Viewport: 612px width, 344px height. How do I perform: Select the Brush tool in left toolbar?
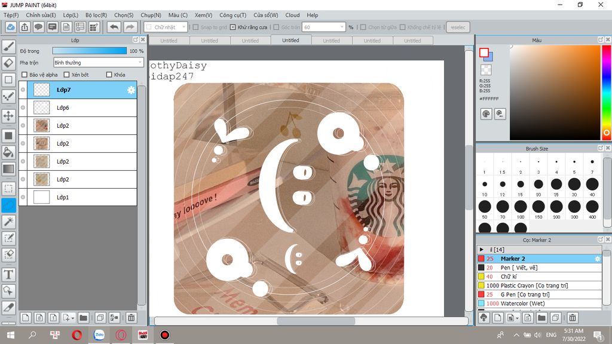tap(8, 47)
